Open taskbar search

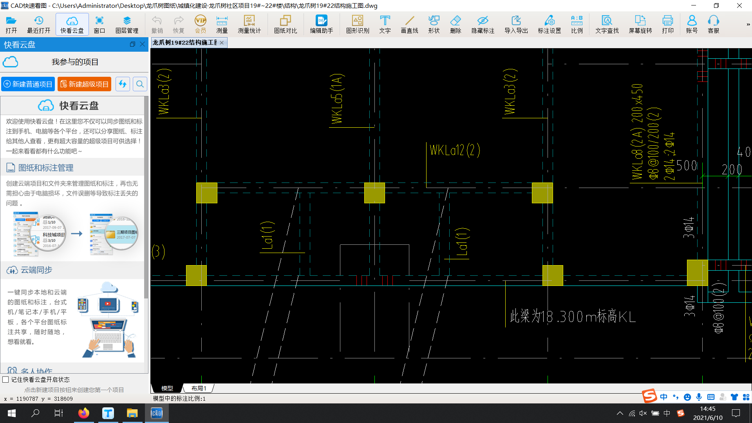(x=35, y=413)
